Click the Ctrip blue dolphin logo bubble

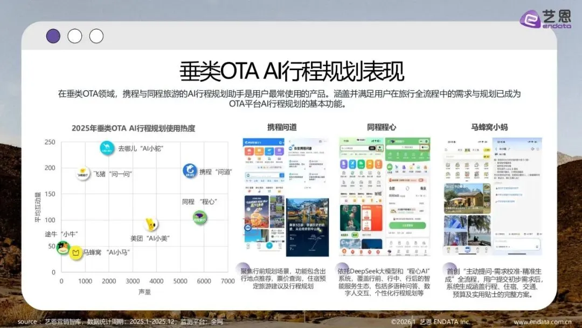(x=190, y=171)
